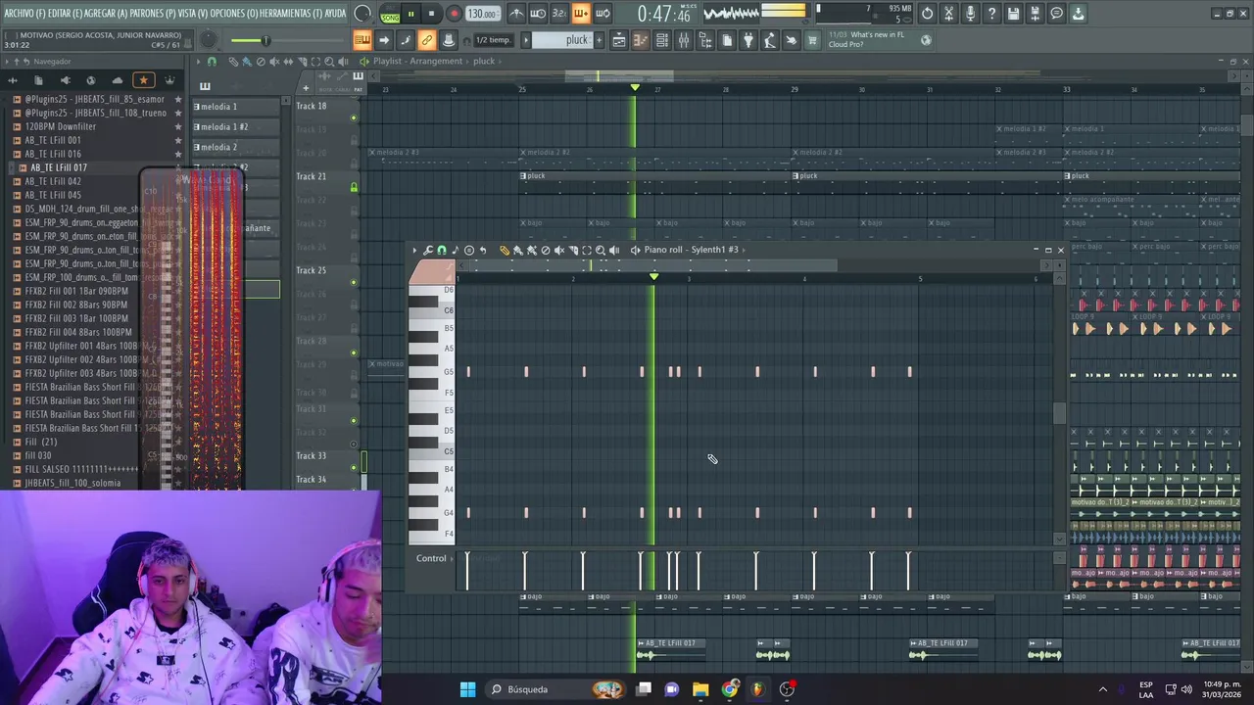This screenshot has height=705, width=1254.
Task: Click the pause playback button
Action: [411, 14]
